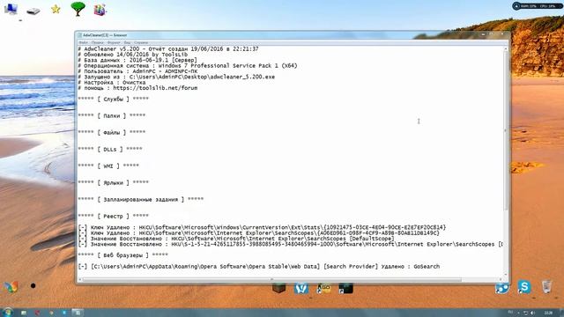Click the '[ Запланированные задания ]' heading

coord(141,199)
